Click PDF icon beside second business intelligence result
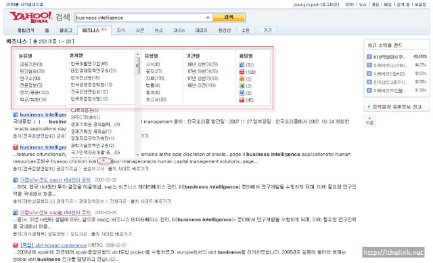This screenshot has height=263, width=433. (16, 147)
